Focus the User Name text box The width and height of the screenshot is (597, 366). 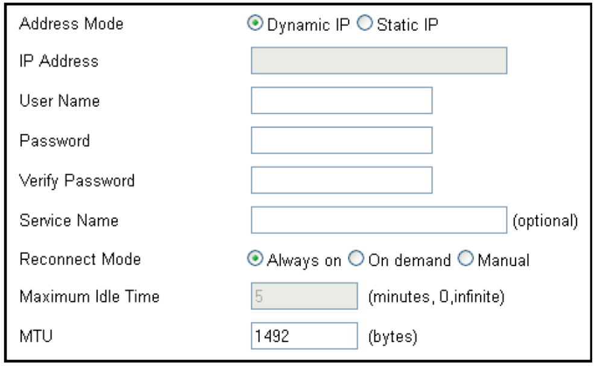341,101
